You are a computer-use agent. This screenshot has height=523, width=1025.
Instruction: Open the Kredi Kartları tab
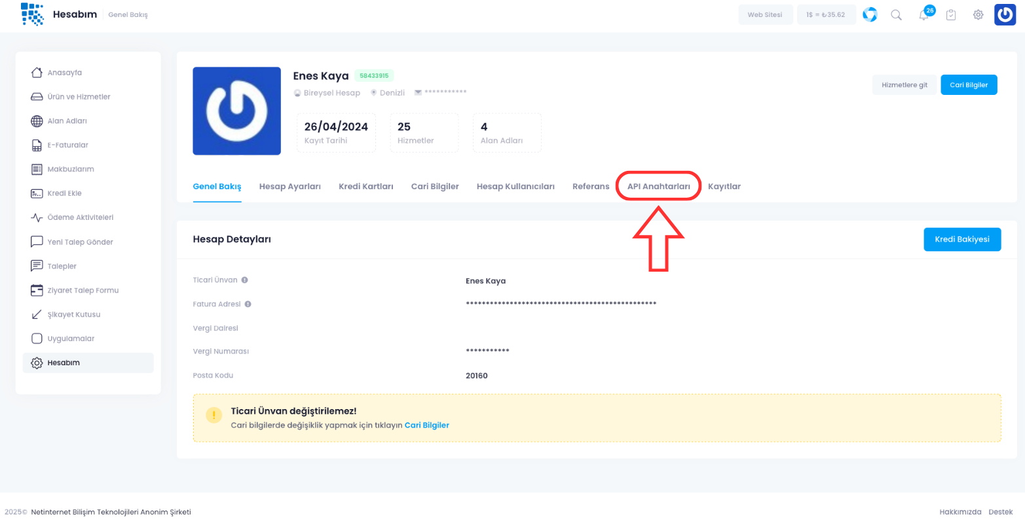tap(365, 187)
